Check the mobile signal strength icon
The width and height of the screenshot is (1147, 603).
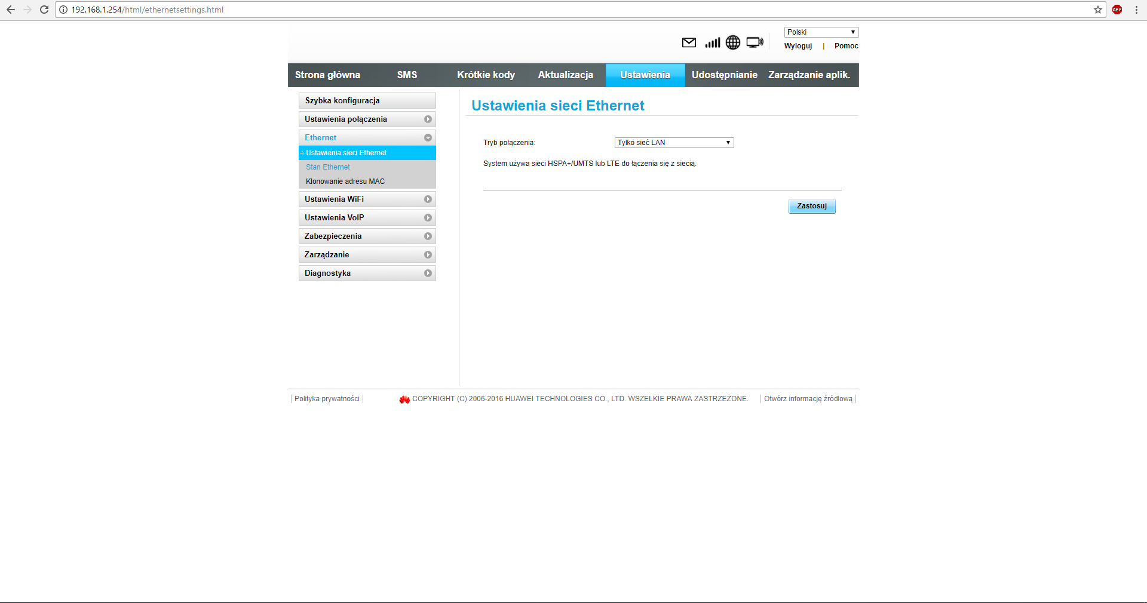coord(713,42)
